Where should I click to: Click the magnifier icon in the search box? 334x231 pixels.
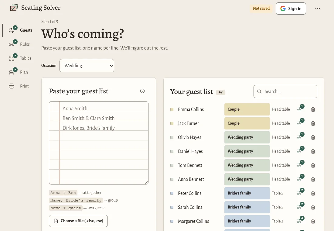(x=259, y=91)
